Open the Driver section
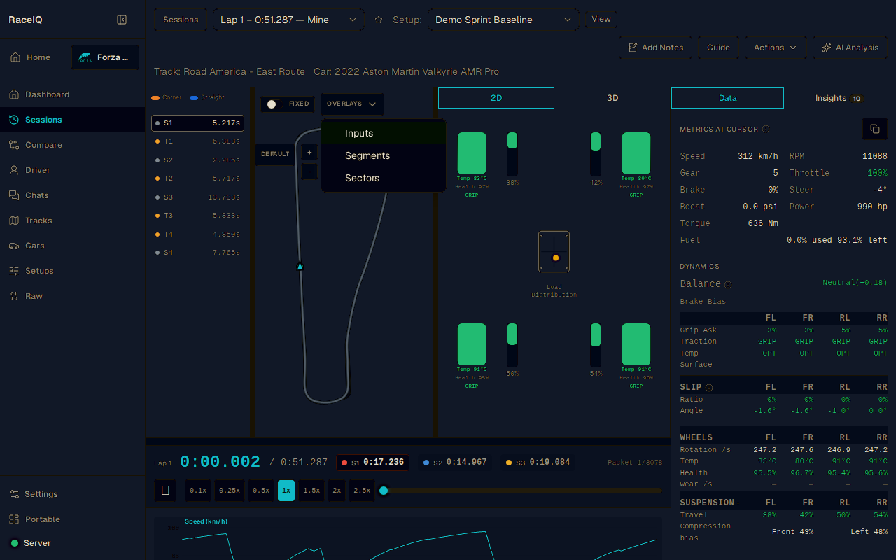Screen dimensions: 896x560 pos(73,170)
